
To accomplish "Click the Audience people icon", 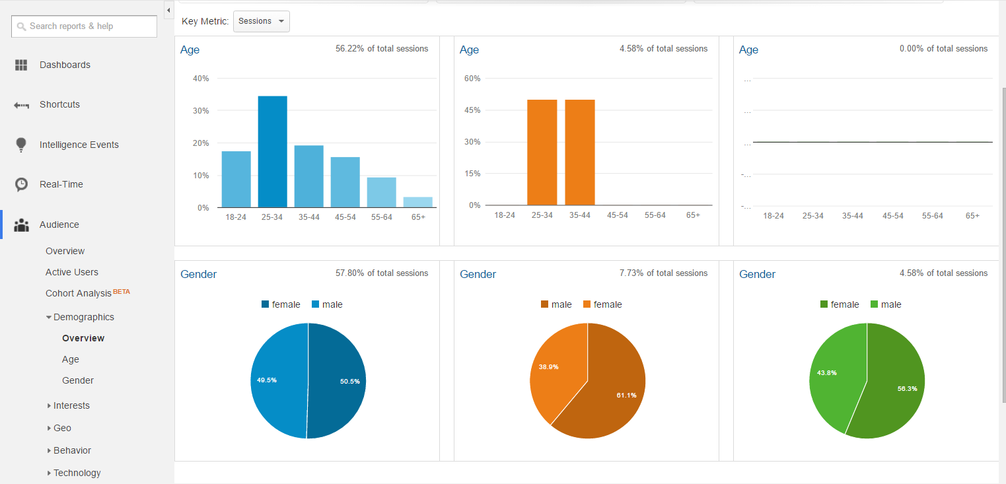I will (22, 225).
